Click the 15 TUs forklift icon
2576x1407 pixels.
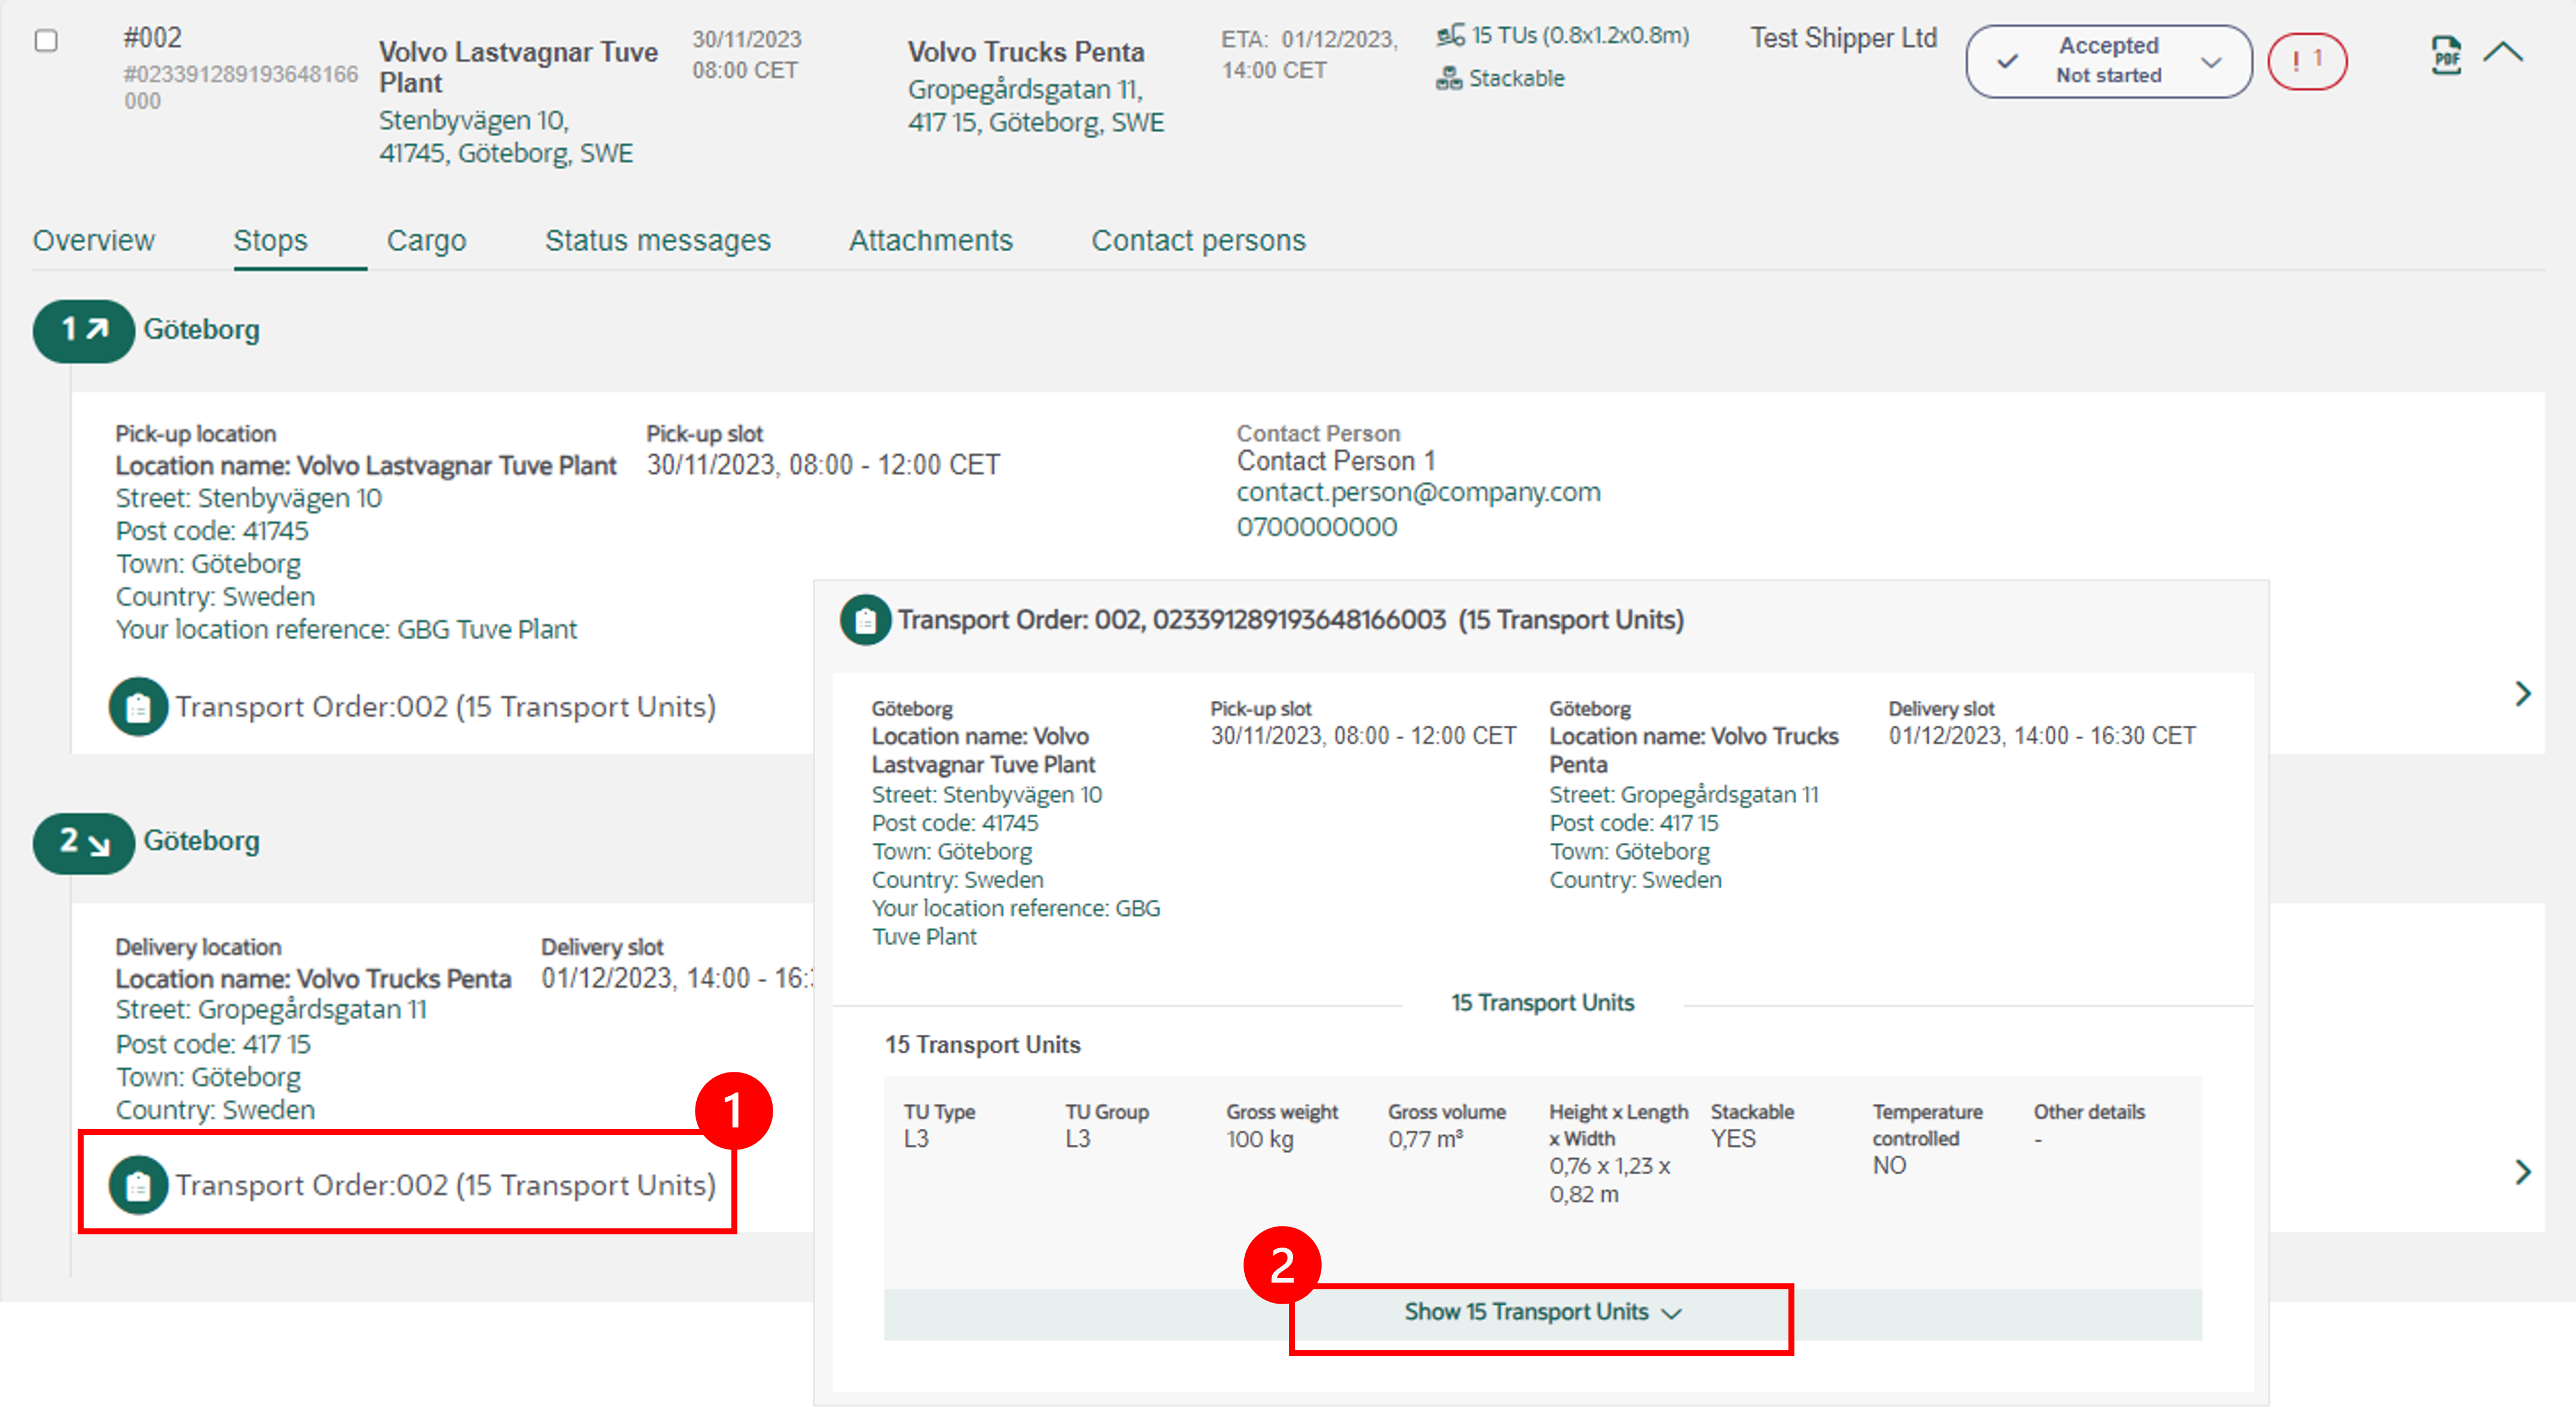[1450, 36]
